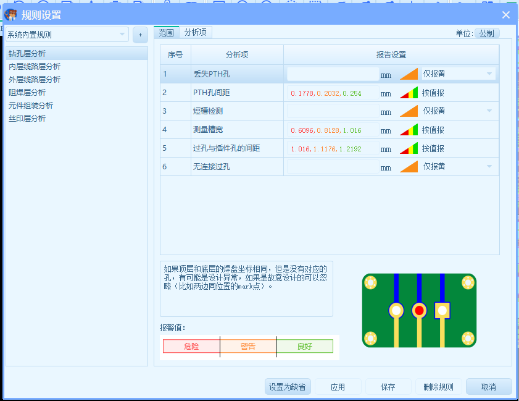Close the 规则设置 dialog

click(506, 15)
